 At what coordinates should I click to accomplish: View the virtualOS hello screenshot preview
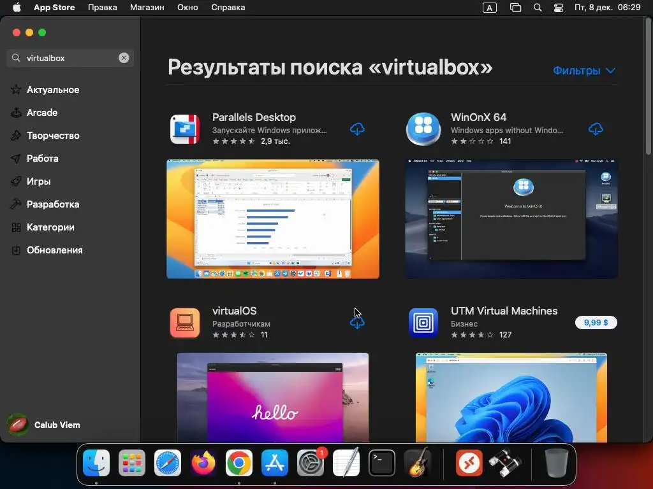click(x=273, y=397)
